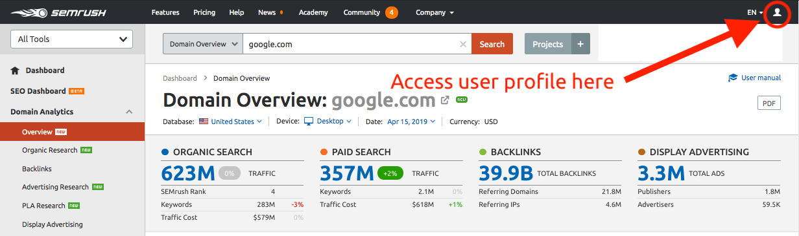This screenshot has width=799, height=236.
Task: Open the Projects button
Action: click(x=548, y=44)
